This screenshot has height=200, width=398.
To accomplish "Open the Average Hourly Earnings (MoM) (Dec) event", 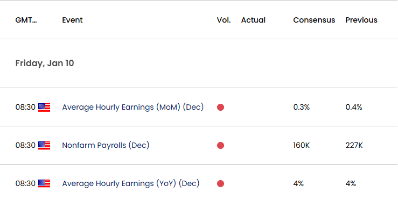I will 132,107.
